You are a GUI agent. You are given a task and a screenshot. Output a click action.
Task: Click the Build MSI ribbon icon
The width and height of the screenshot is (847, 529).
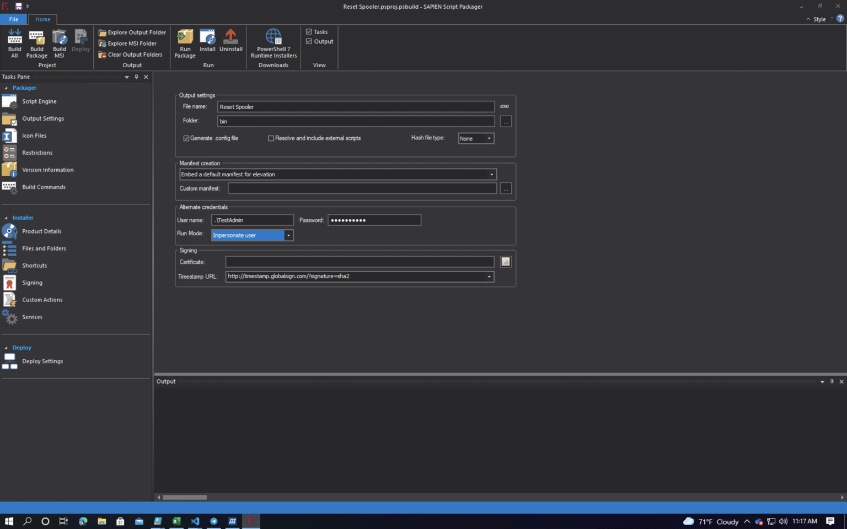coord(59,43)
